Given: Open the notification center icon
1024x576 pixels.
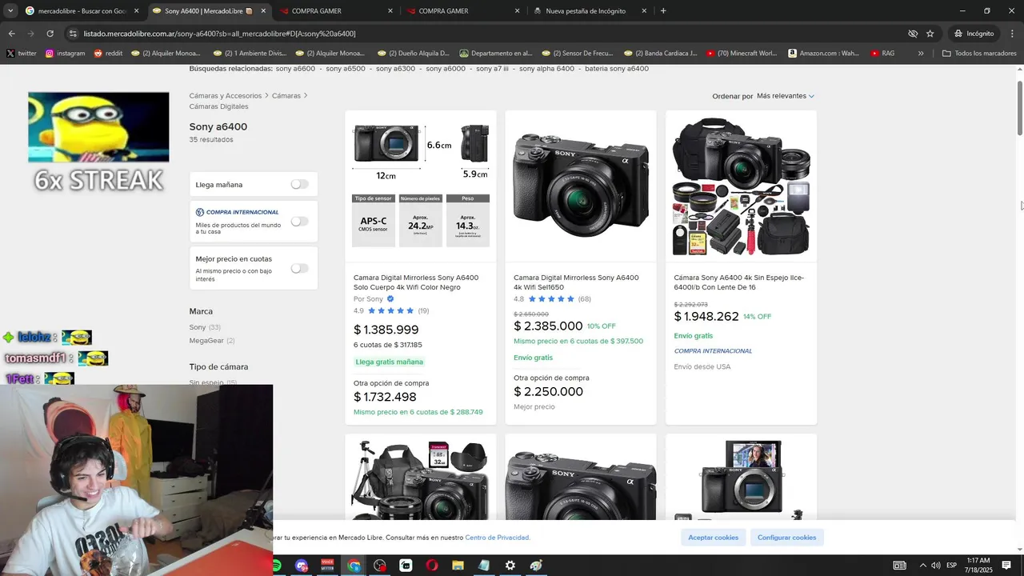Looking at the screenshot, I should tap(1006, 566).
